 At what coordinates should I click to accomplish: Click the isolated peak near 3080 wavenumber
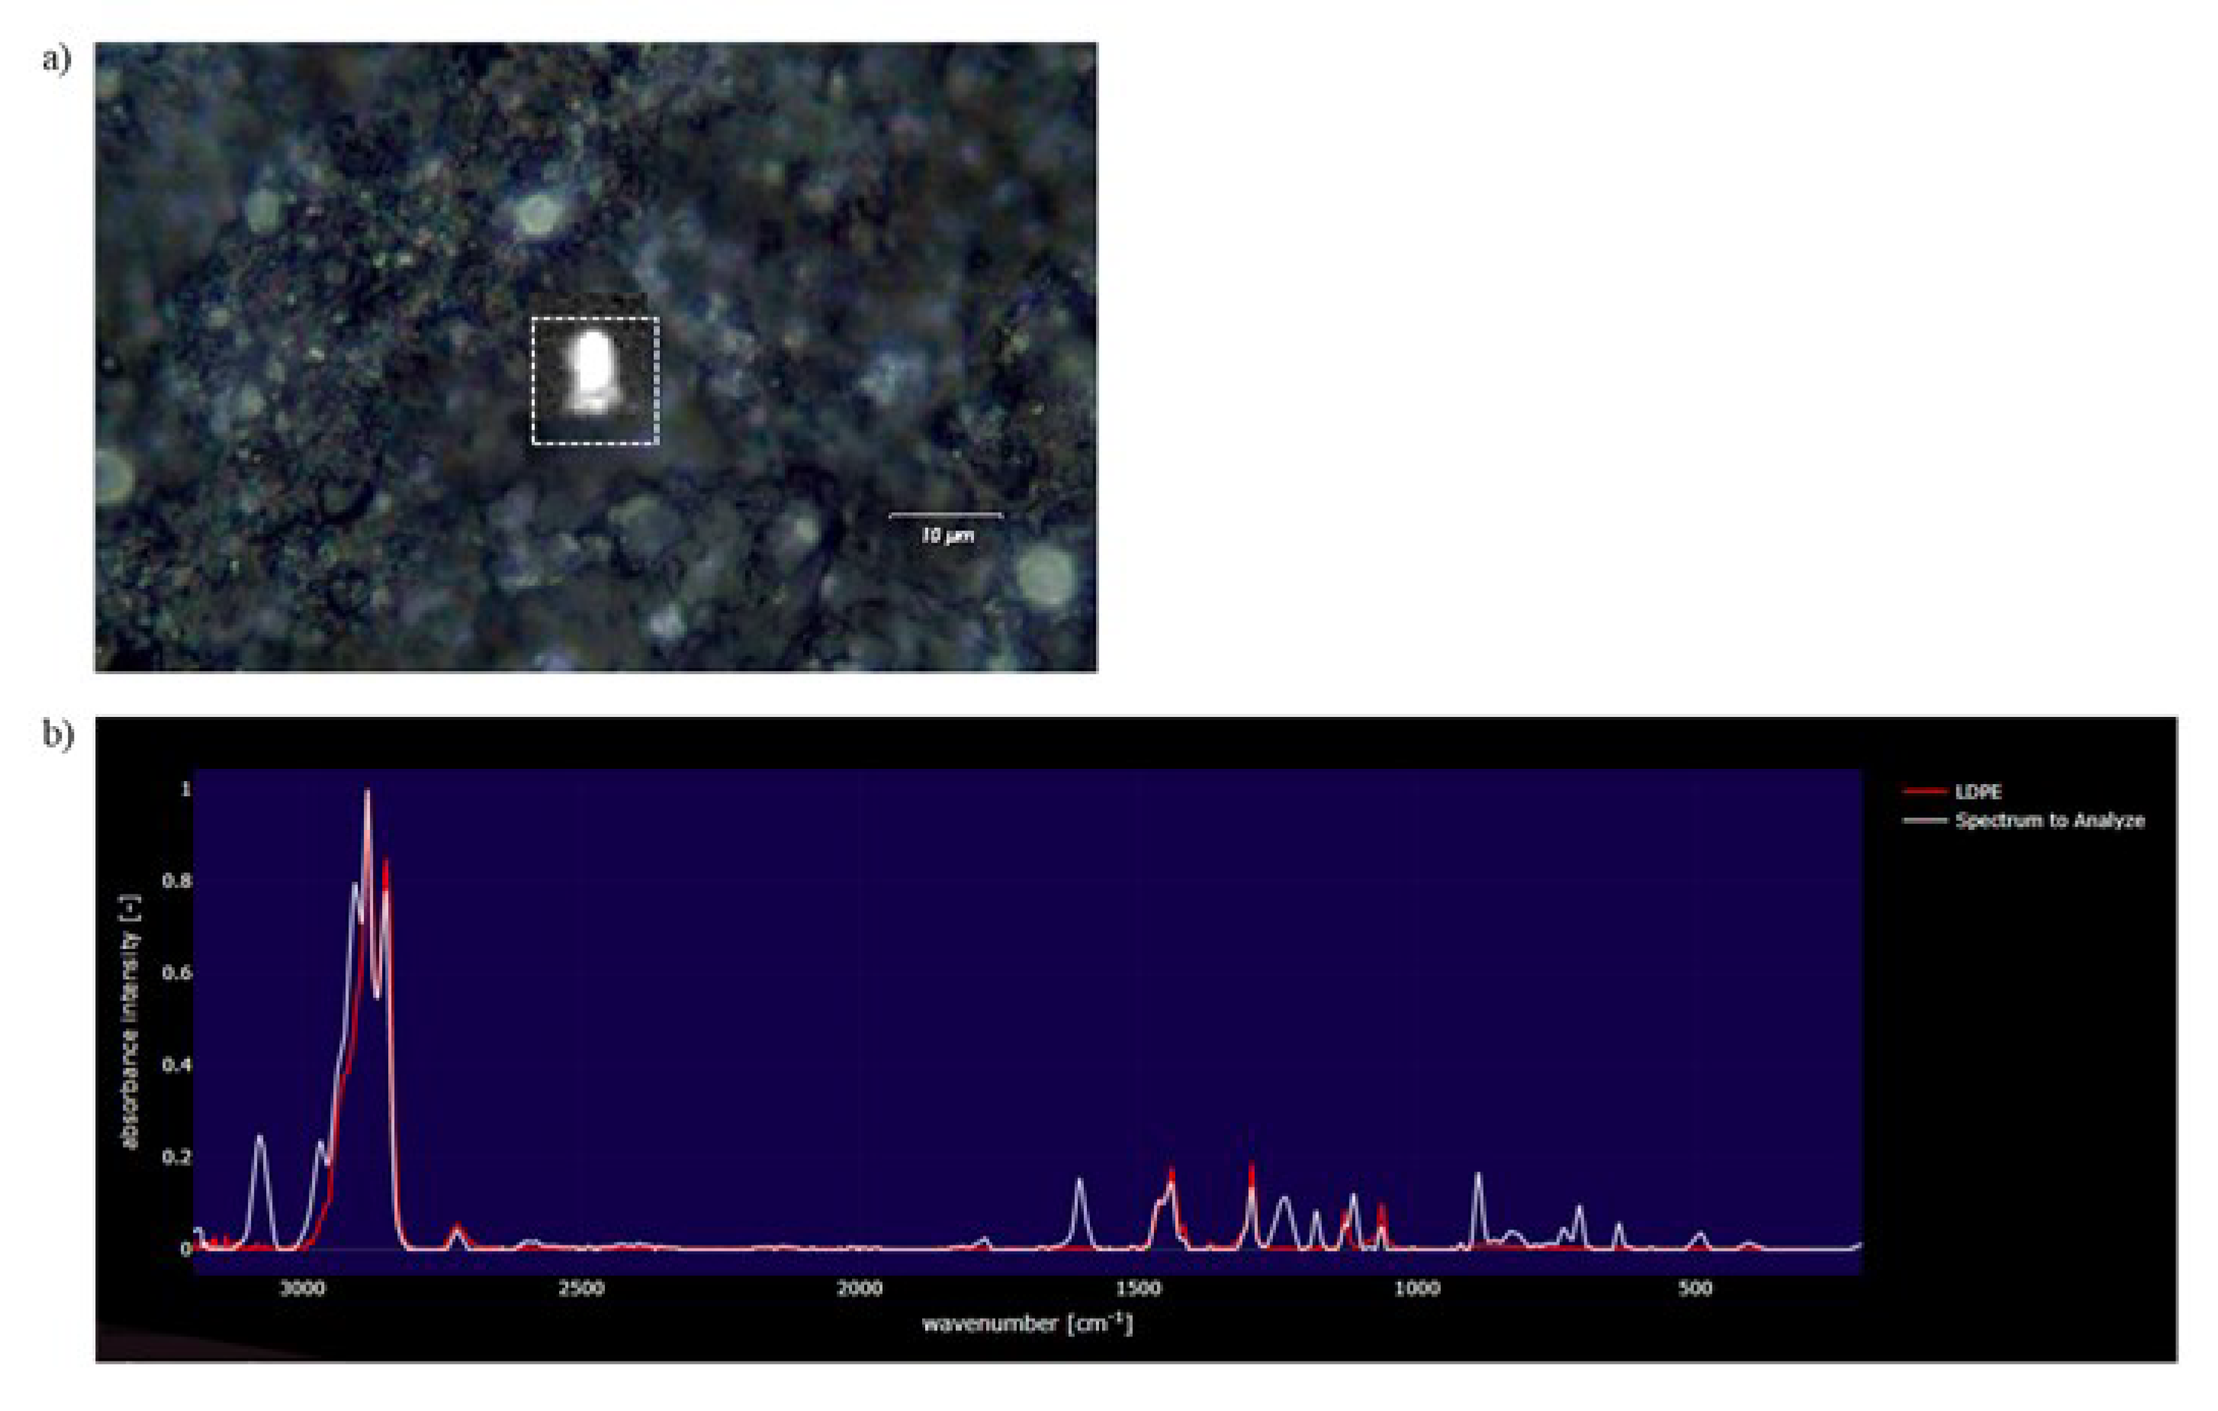[x=260, y=1139]
